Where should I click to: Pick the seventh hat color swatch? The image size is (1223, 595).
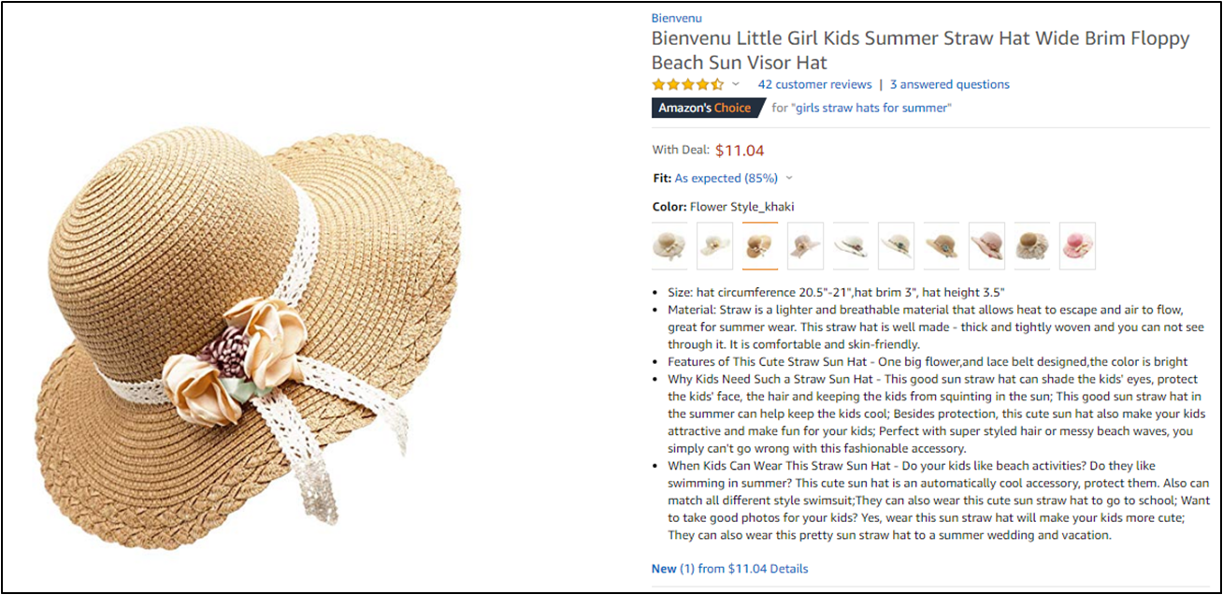(x=942, y=246)
